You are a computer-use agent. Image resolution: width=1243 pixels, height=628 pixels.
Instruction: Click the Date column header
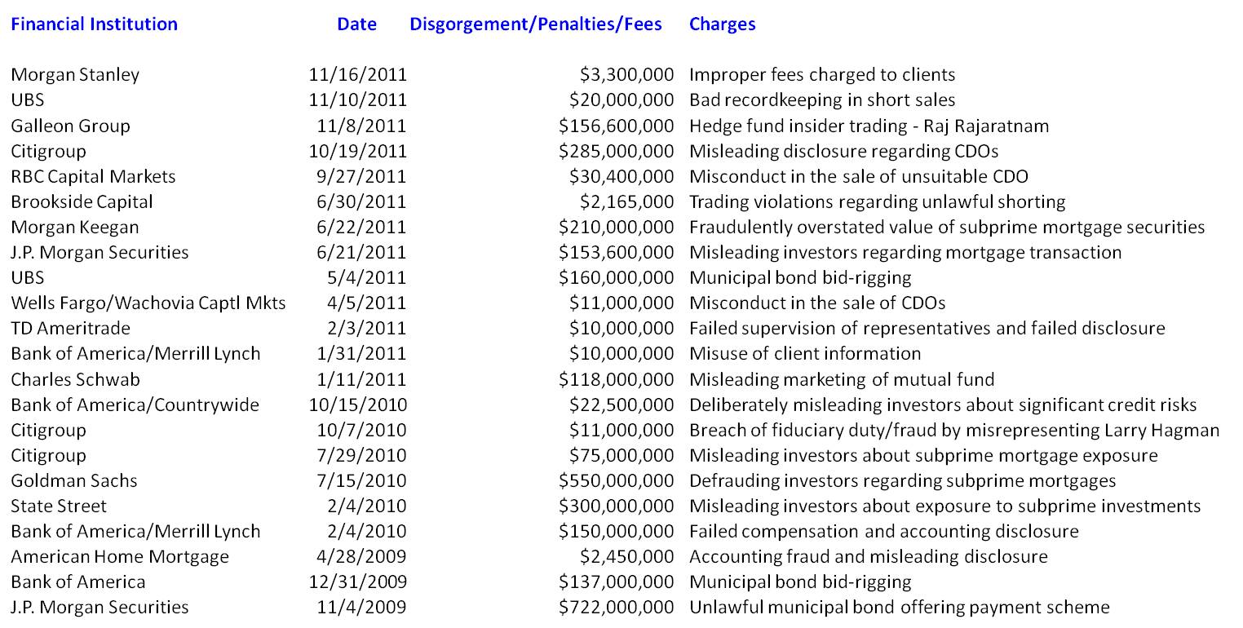[356, 24]
